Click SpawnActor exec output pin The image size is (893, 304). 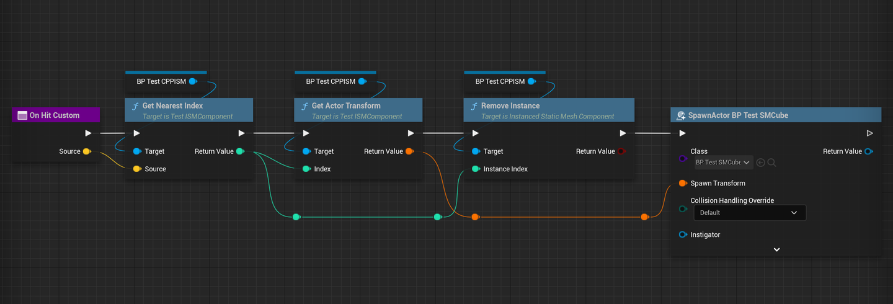click(x=869, y=133)
